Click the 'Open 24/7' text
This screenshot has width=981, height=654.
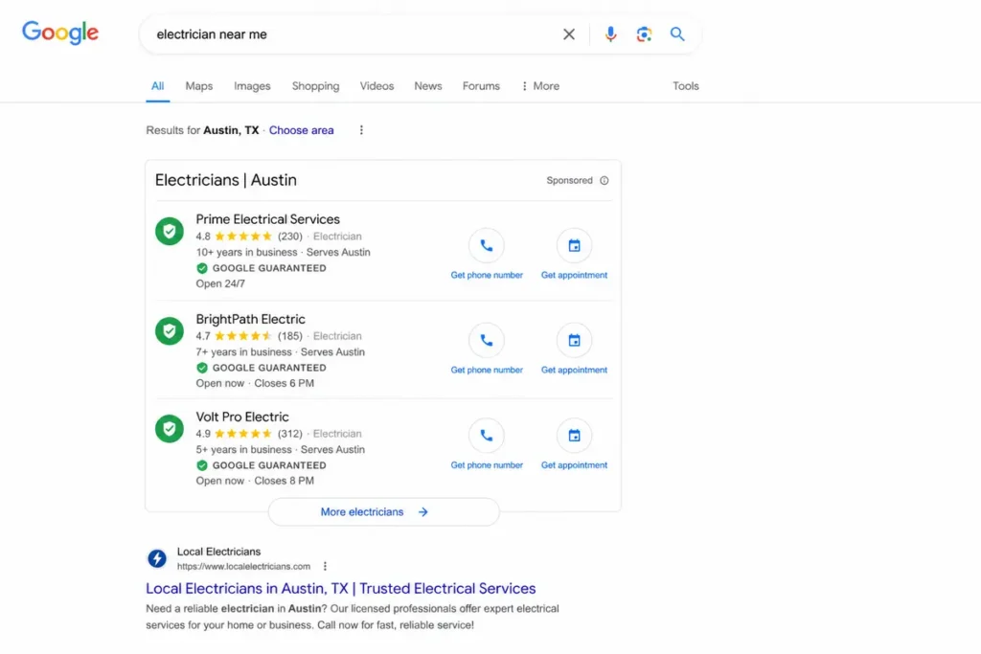(x=220, y=283)
